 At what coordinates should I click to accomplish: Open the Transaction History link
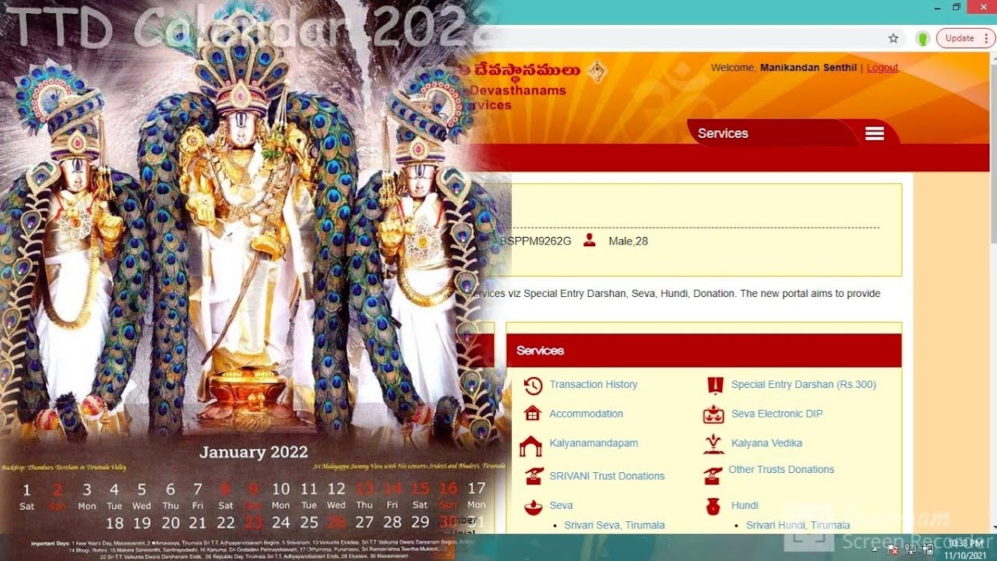(x=594, y=384)
